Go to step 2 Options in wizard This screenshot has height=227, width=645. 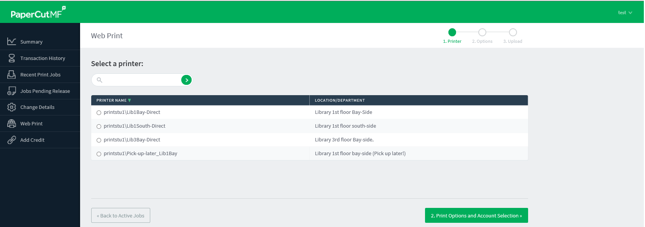tap(482, 32)
